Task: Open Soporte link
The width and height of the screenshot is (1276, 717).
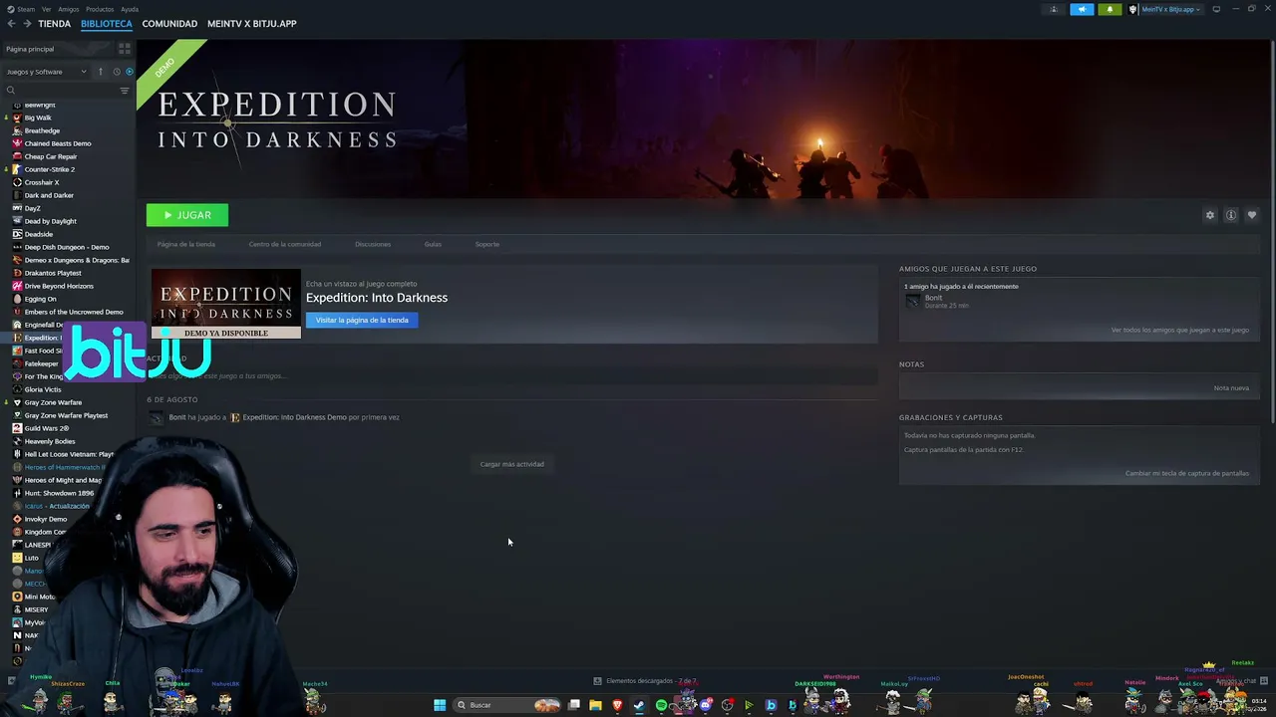Action: coord(487,244)
